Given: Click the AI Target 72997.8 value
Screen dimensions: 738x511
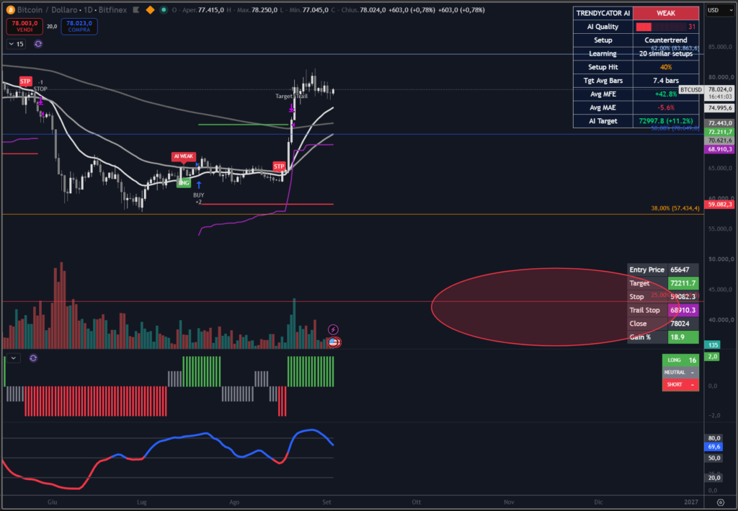Looking at the screenshot, I should pos(665,121).
